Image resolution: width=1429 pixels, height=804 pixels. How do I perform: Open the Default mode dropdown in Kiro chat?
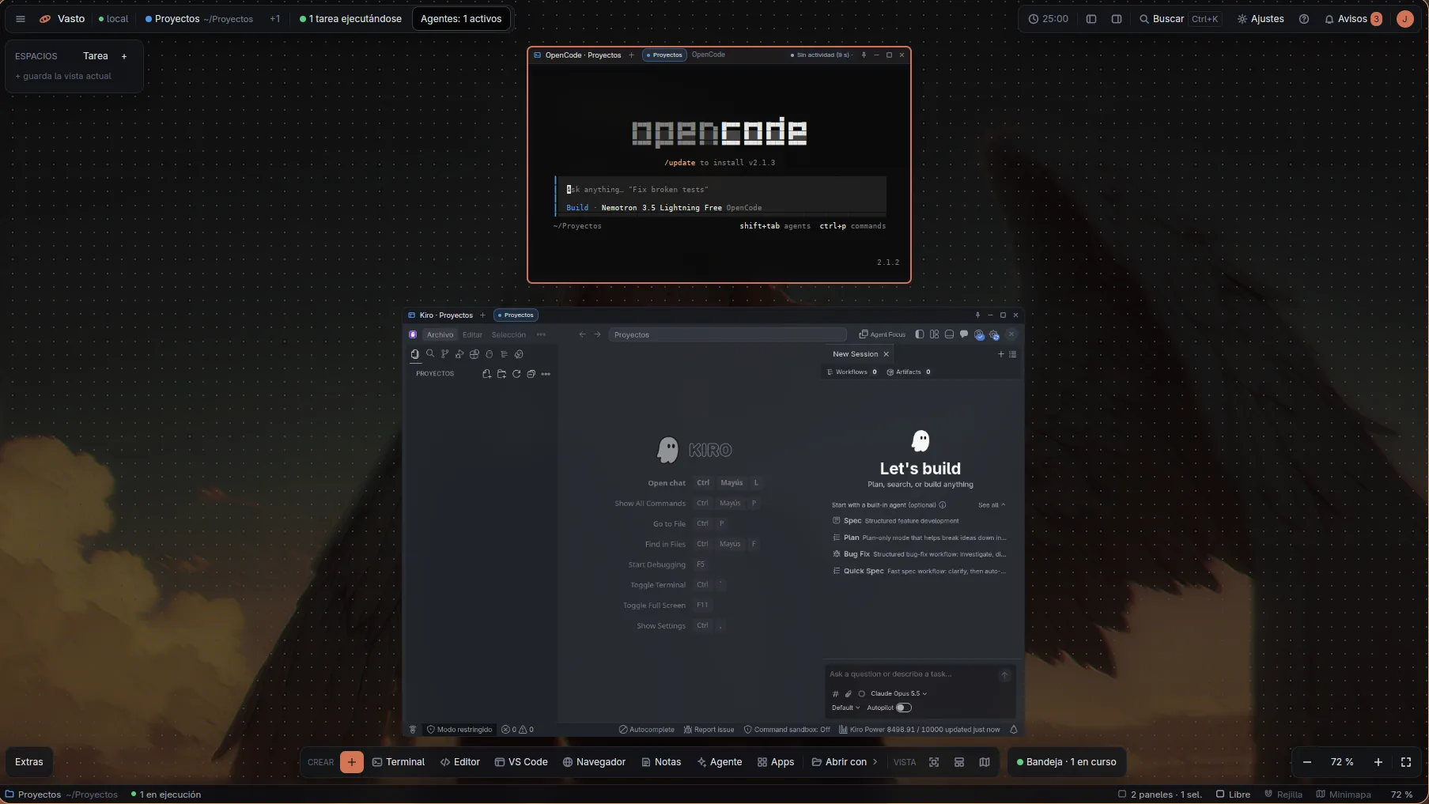(845, 708)
